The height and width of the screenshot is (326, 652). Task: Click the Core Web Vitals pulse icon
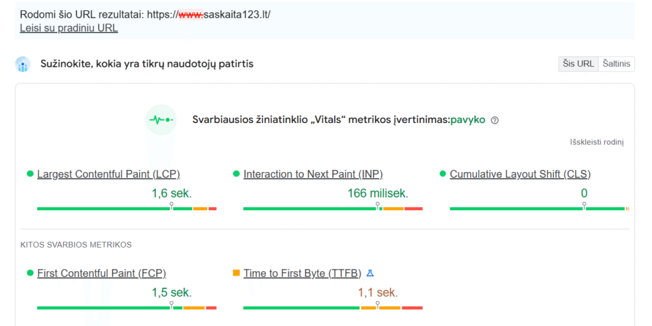tap(161, 120)
